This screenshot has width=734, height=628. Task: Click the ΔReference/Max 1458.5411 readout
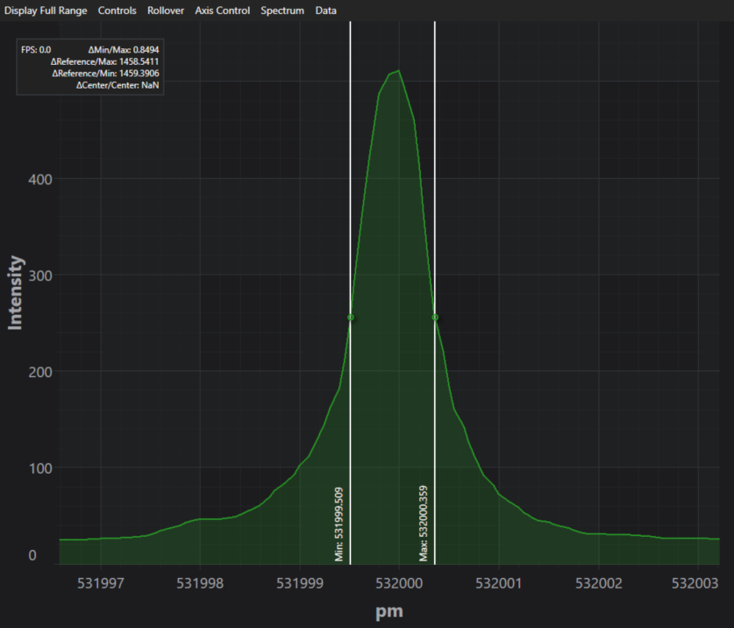(x=104, y=62)
